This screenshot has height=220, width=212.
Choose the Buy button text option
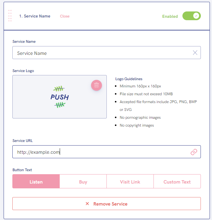click(83, 181)
